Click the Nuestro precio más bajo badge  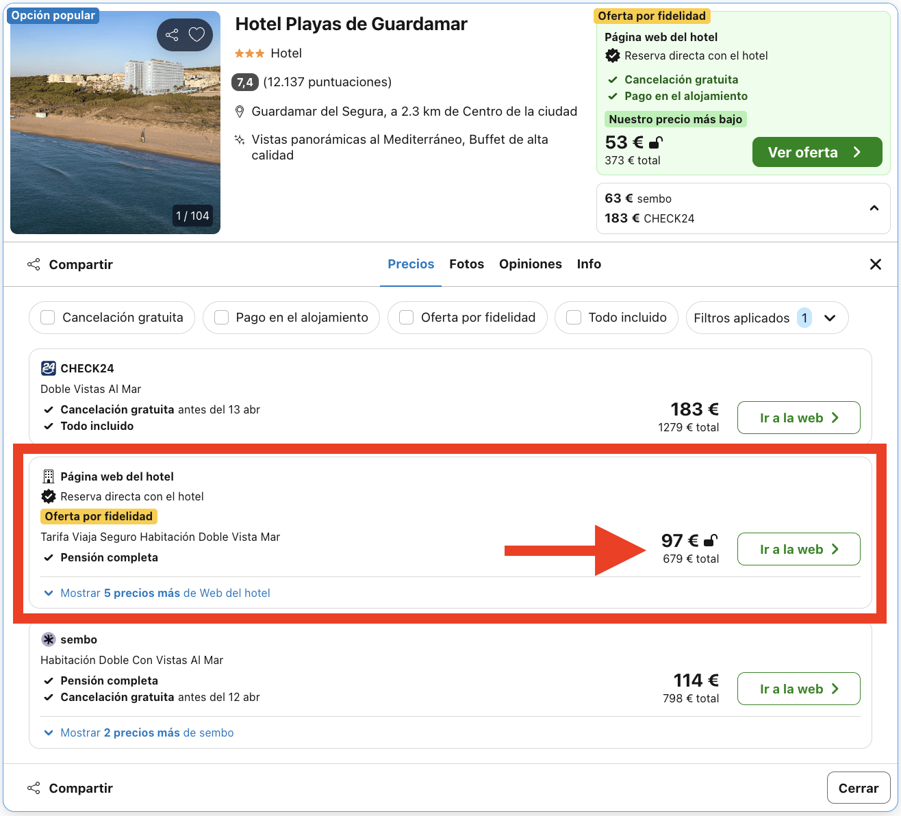click(676, 119)
